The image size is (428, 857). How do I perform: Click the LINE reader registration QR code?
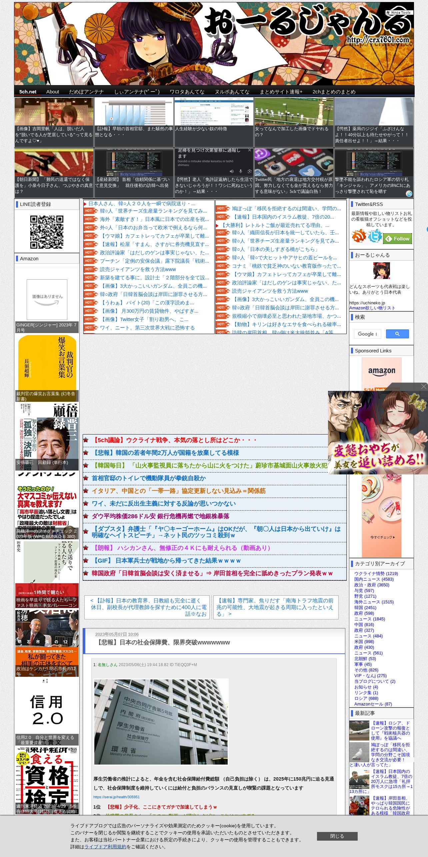point(47,232)
